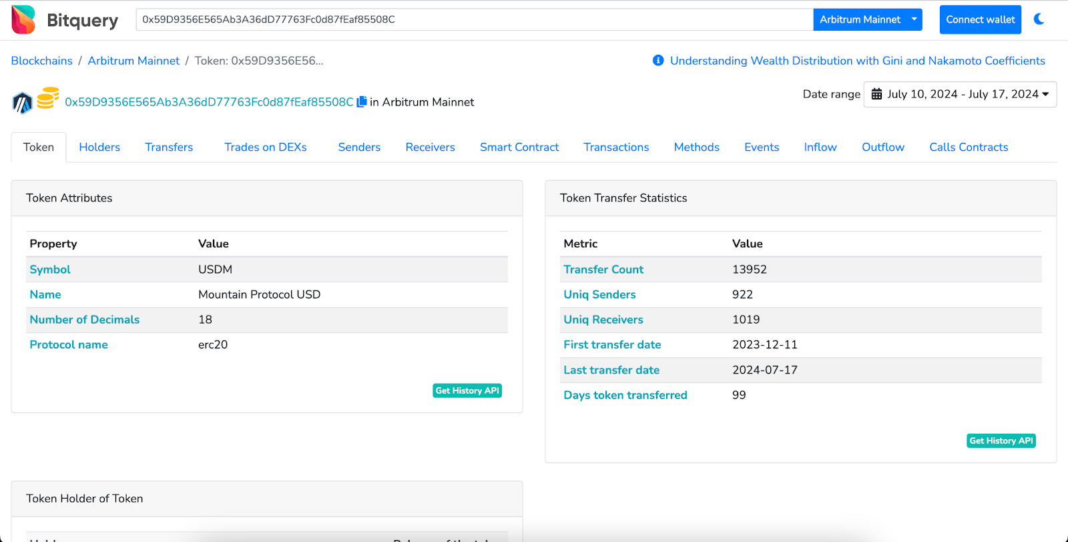Open the Transactions tab

[616, 147]
